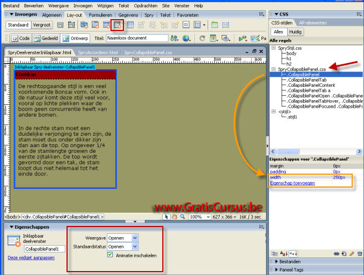This screenshot has height=275, width=364.
Task: Select the div.CollapsiblePanel tag in tag selector
Action: coord(63,217)
